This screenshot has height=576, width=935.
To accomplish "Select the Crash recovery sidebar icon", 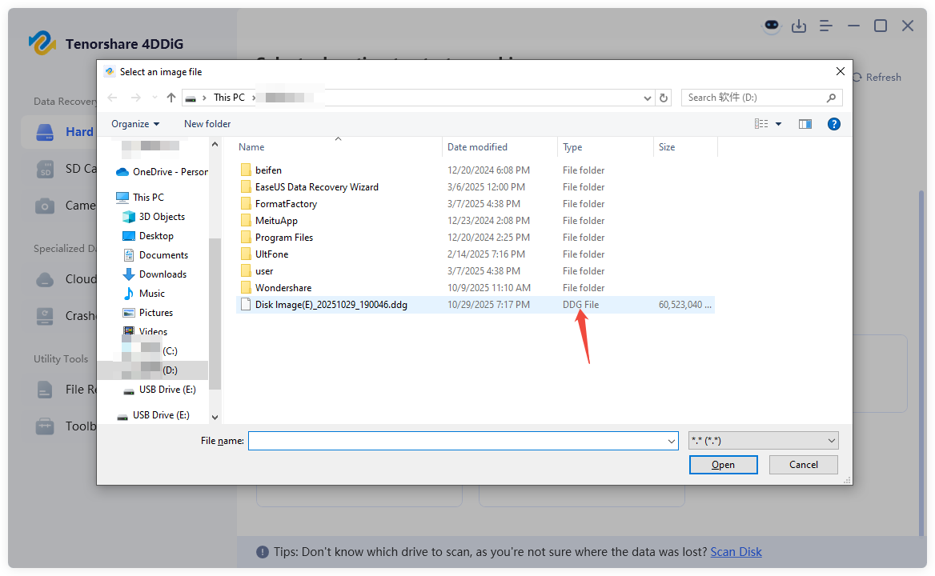I will (45, 316).
